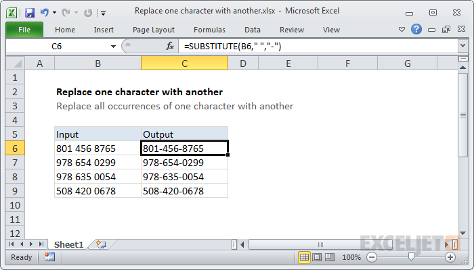Click the vertical scrollbar down arrow
This screenshot has height=270, width=474.
tap(462, 233)
